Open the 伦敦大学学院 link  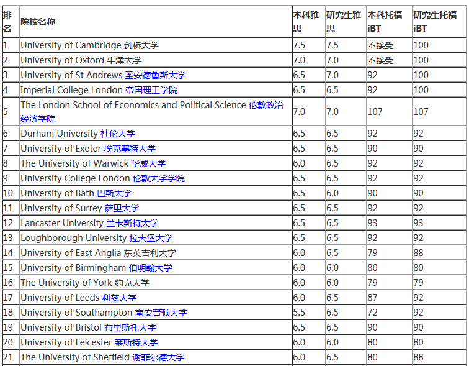coord(159,178)
